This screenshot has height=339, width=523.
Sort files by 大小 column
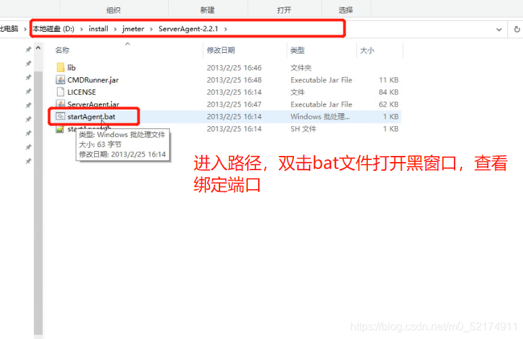click(367, 50)
